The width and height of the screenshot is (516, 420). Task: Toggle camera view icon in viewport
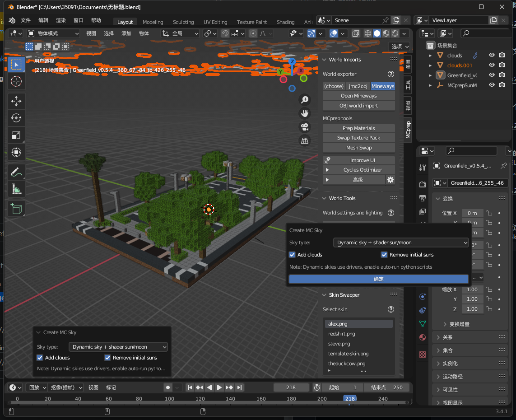pos(305,127)
